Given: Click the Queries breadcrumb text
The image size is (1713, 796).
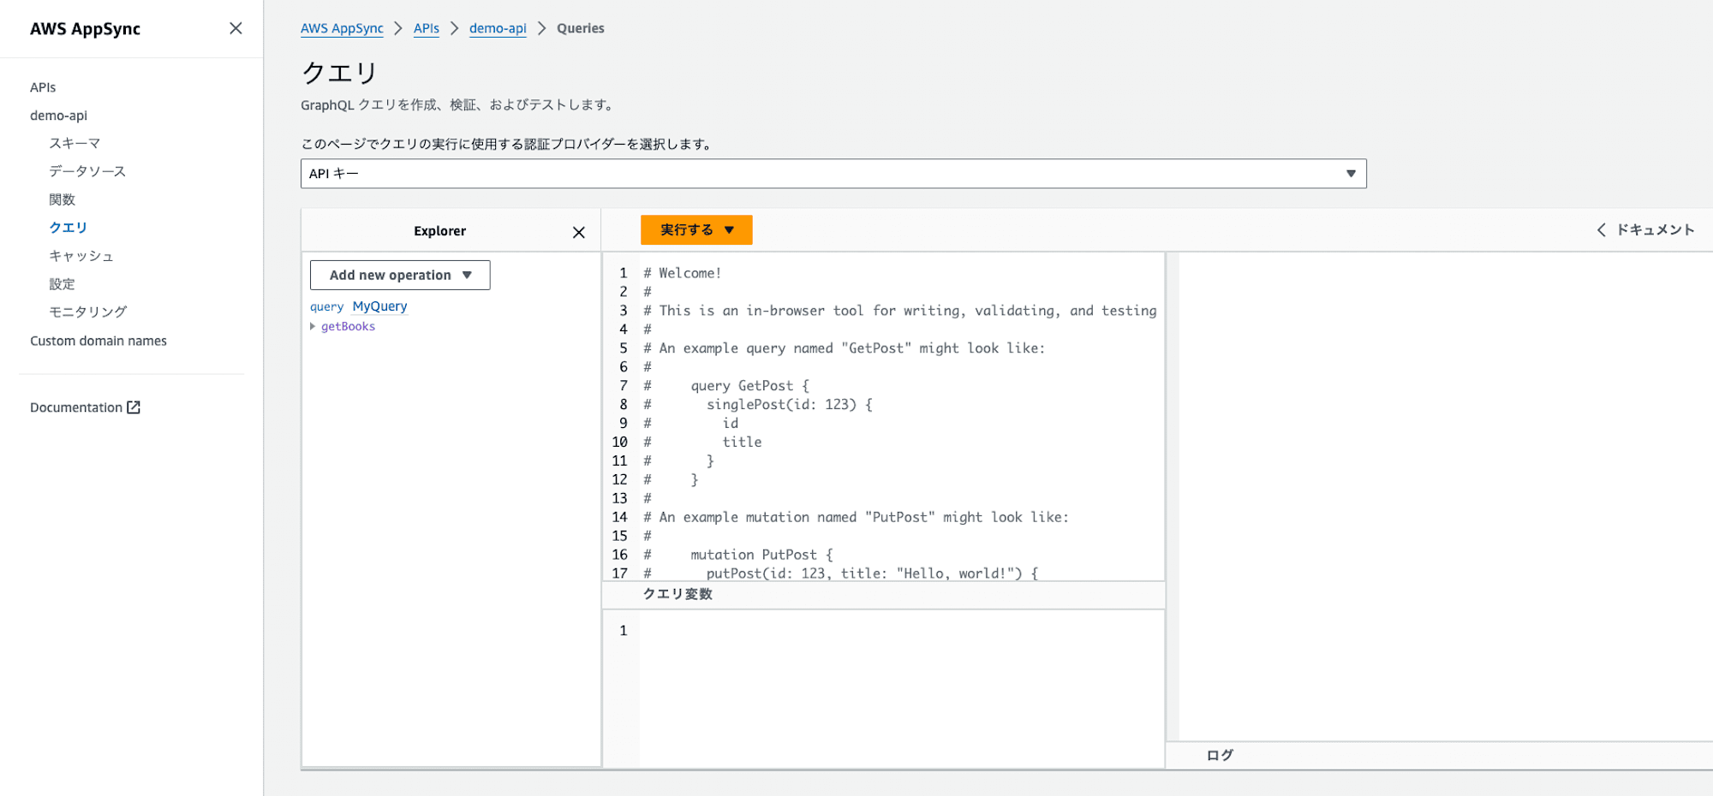Looking at the screenshot, I should (581, 28).
